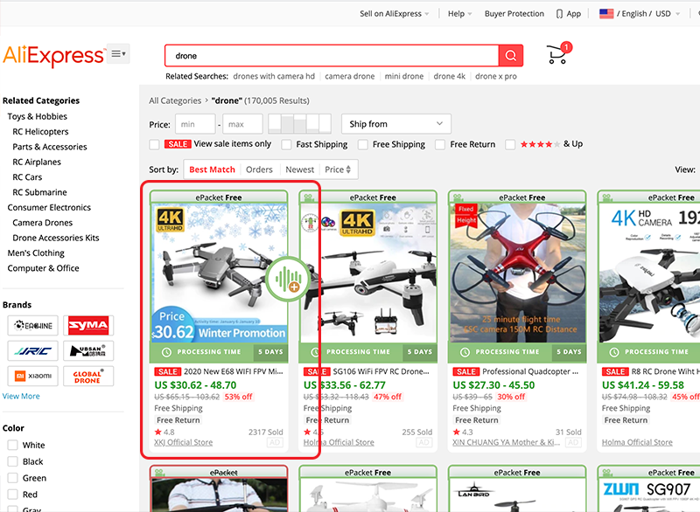Open the Ship from dropdown
The image size is (700, 512).
395,123
